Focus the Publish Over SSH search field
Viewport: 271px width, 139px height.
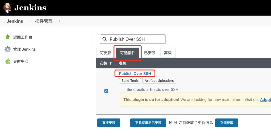[x=133, y=39]
